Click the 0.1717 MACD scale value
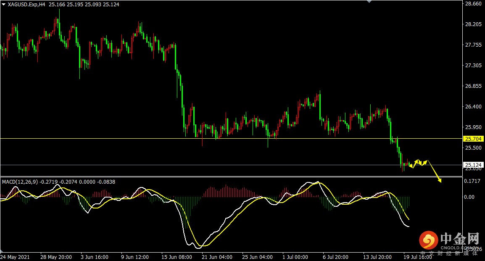This screenshot has height=261, width=485. pos(473,181)
